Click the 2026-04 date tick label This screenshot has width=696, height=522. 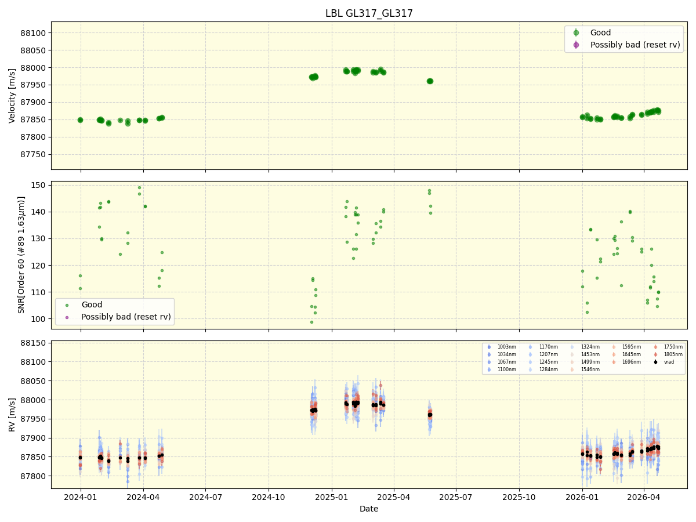644,496
